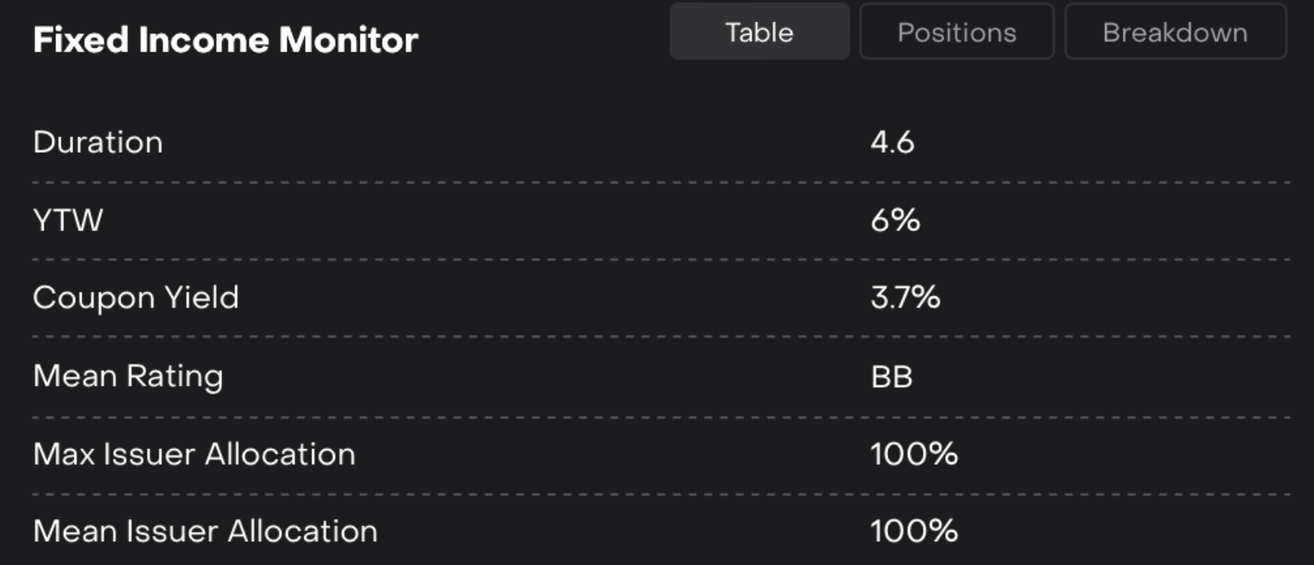Click the Duration value 4.6
Screen dimensions: 1314x565
pyautogui.click(x=892, y=143)
